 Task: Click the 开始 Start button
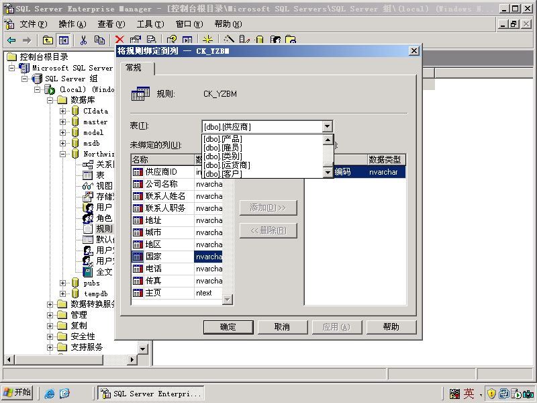(17, 393)
